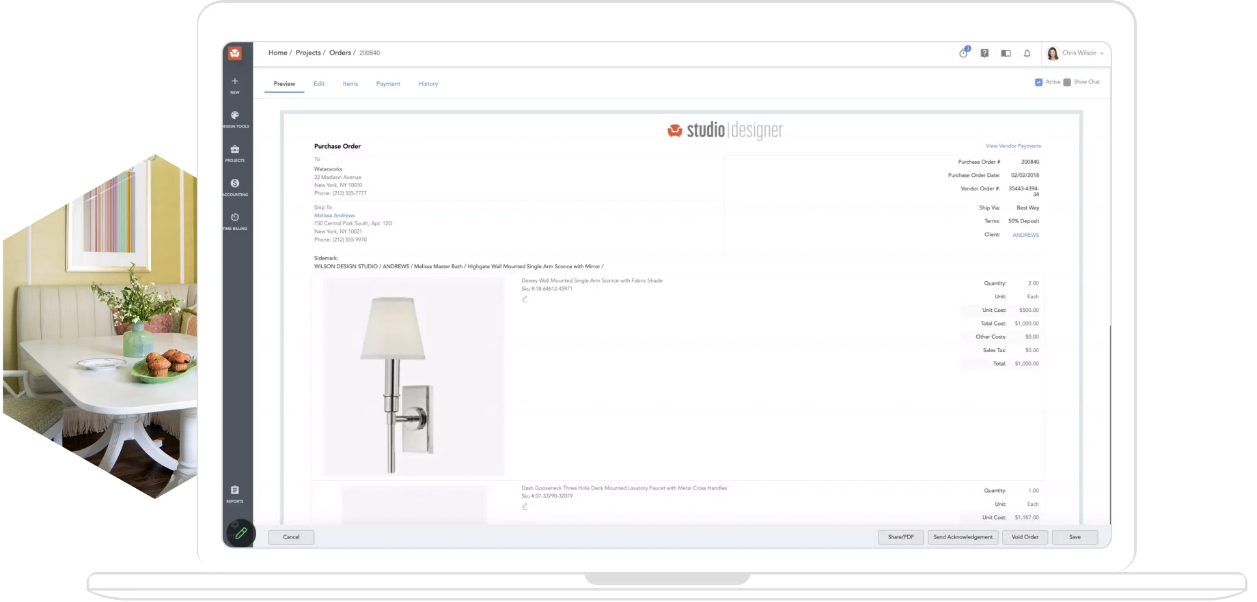Screen dimensions: 1257x602
Task: Switch to the Preview tab
Action: [284, 84]
